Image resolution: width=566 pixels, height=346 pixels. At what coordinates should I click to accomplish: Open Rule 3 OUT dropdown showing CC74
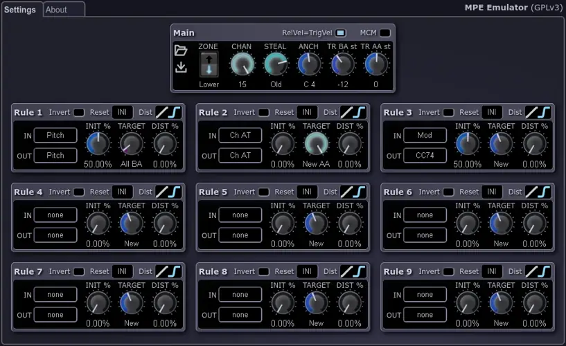tap(425, 156)
